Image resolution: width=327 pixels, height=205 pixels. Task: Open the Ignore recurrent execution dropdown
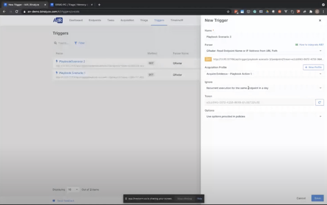coord(264,88)
